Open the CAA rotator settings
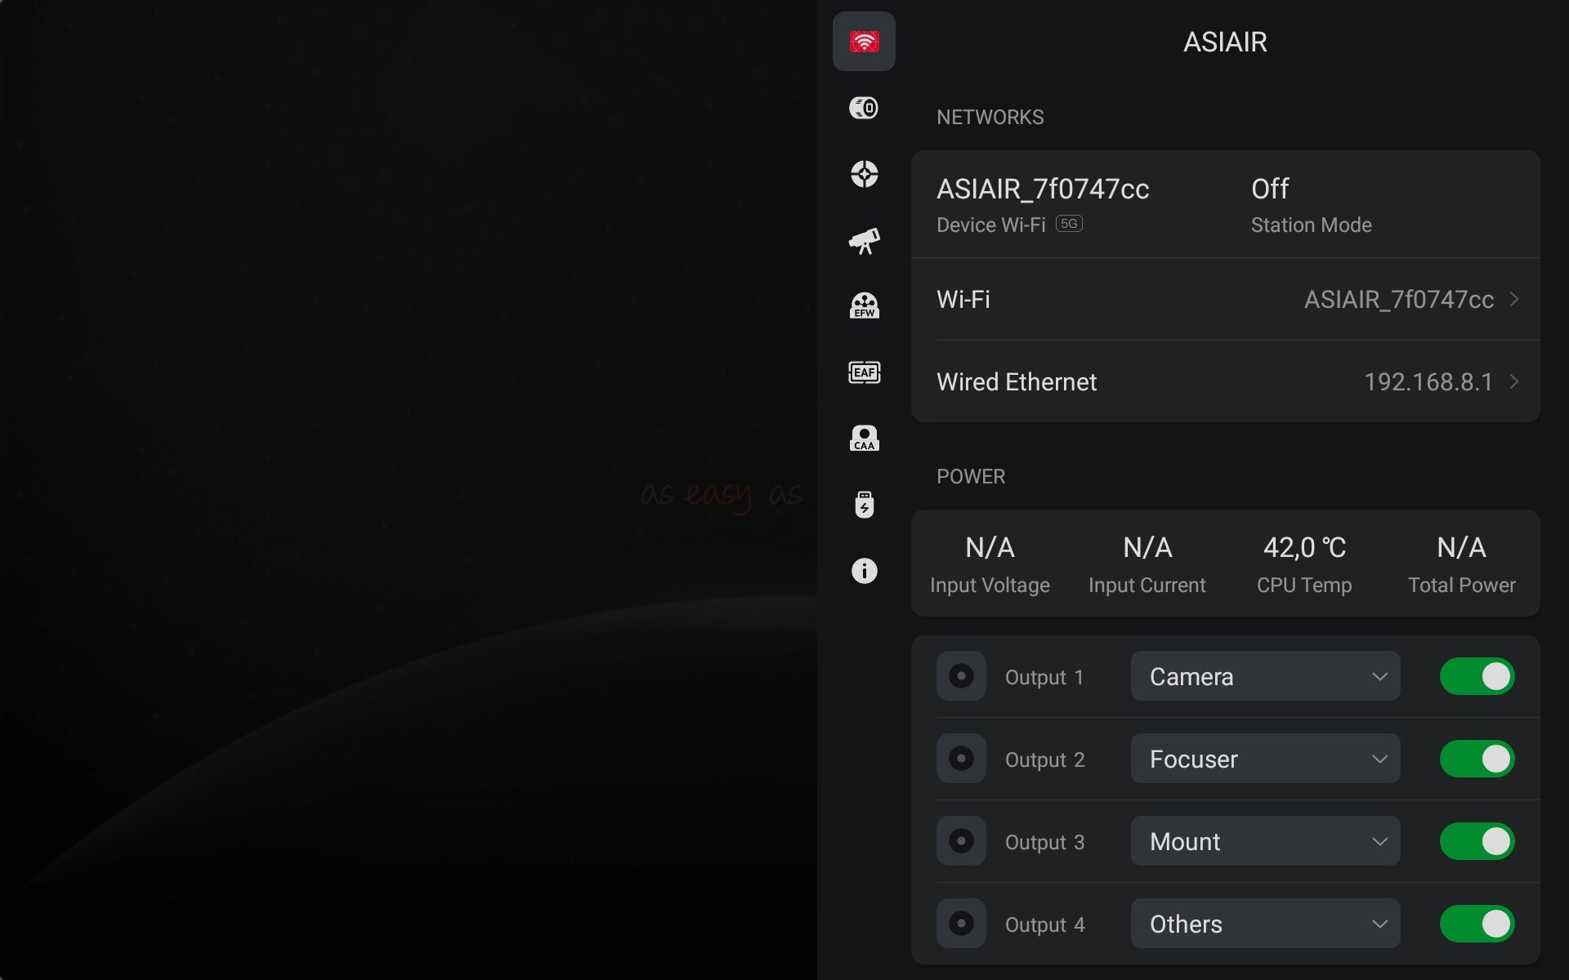1569x980 pixels. tap(864, 439)
